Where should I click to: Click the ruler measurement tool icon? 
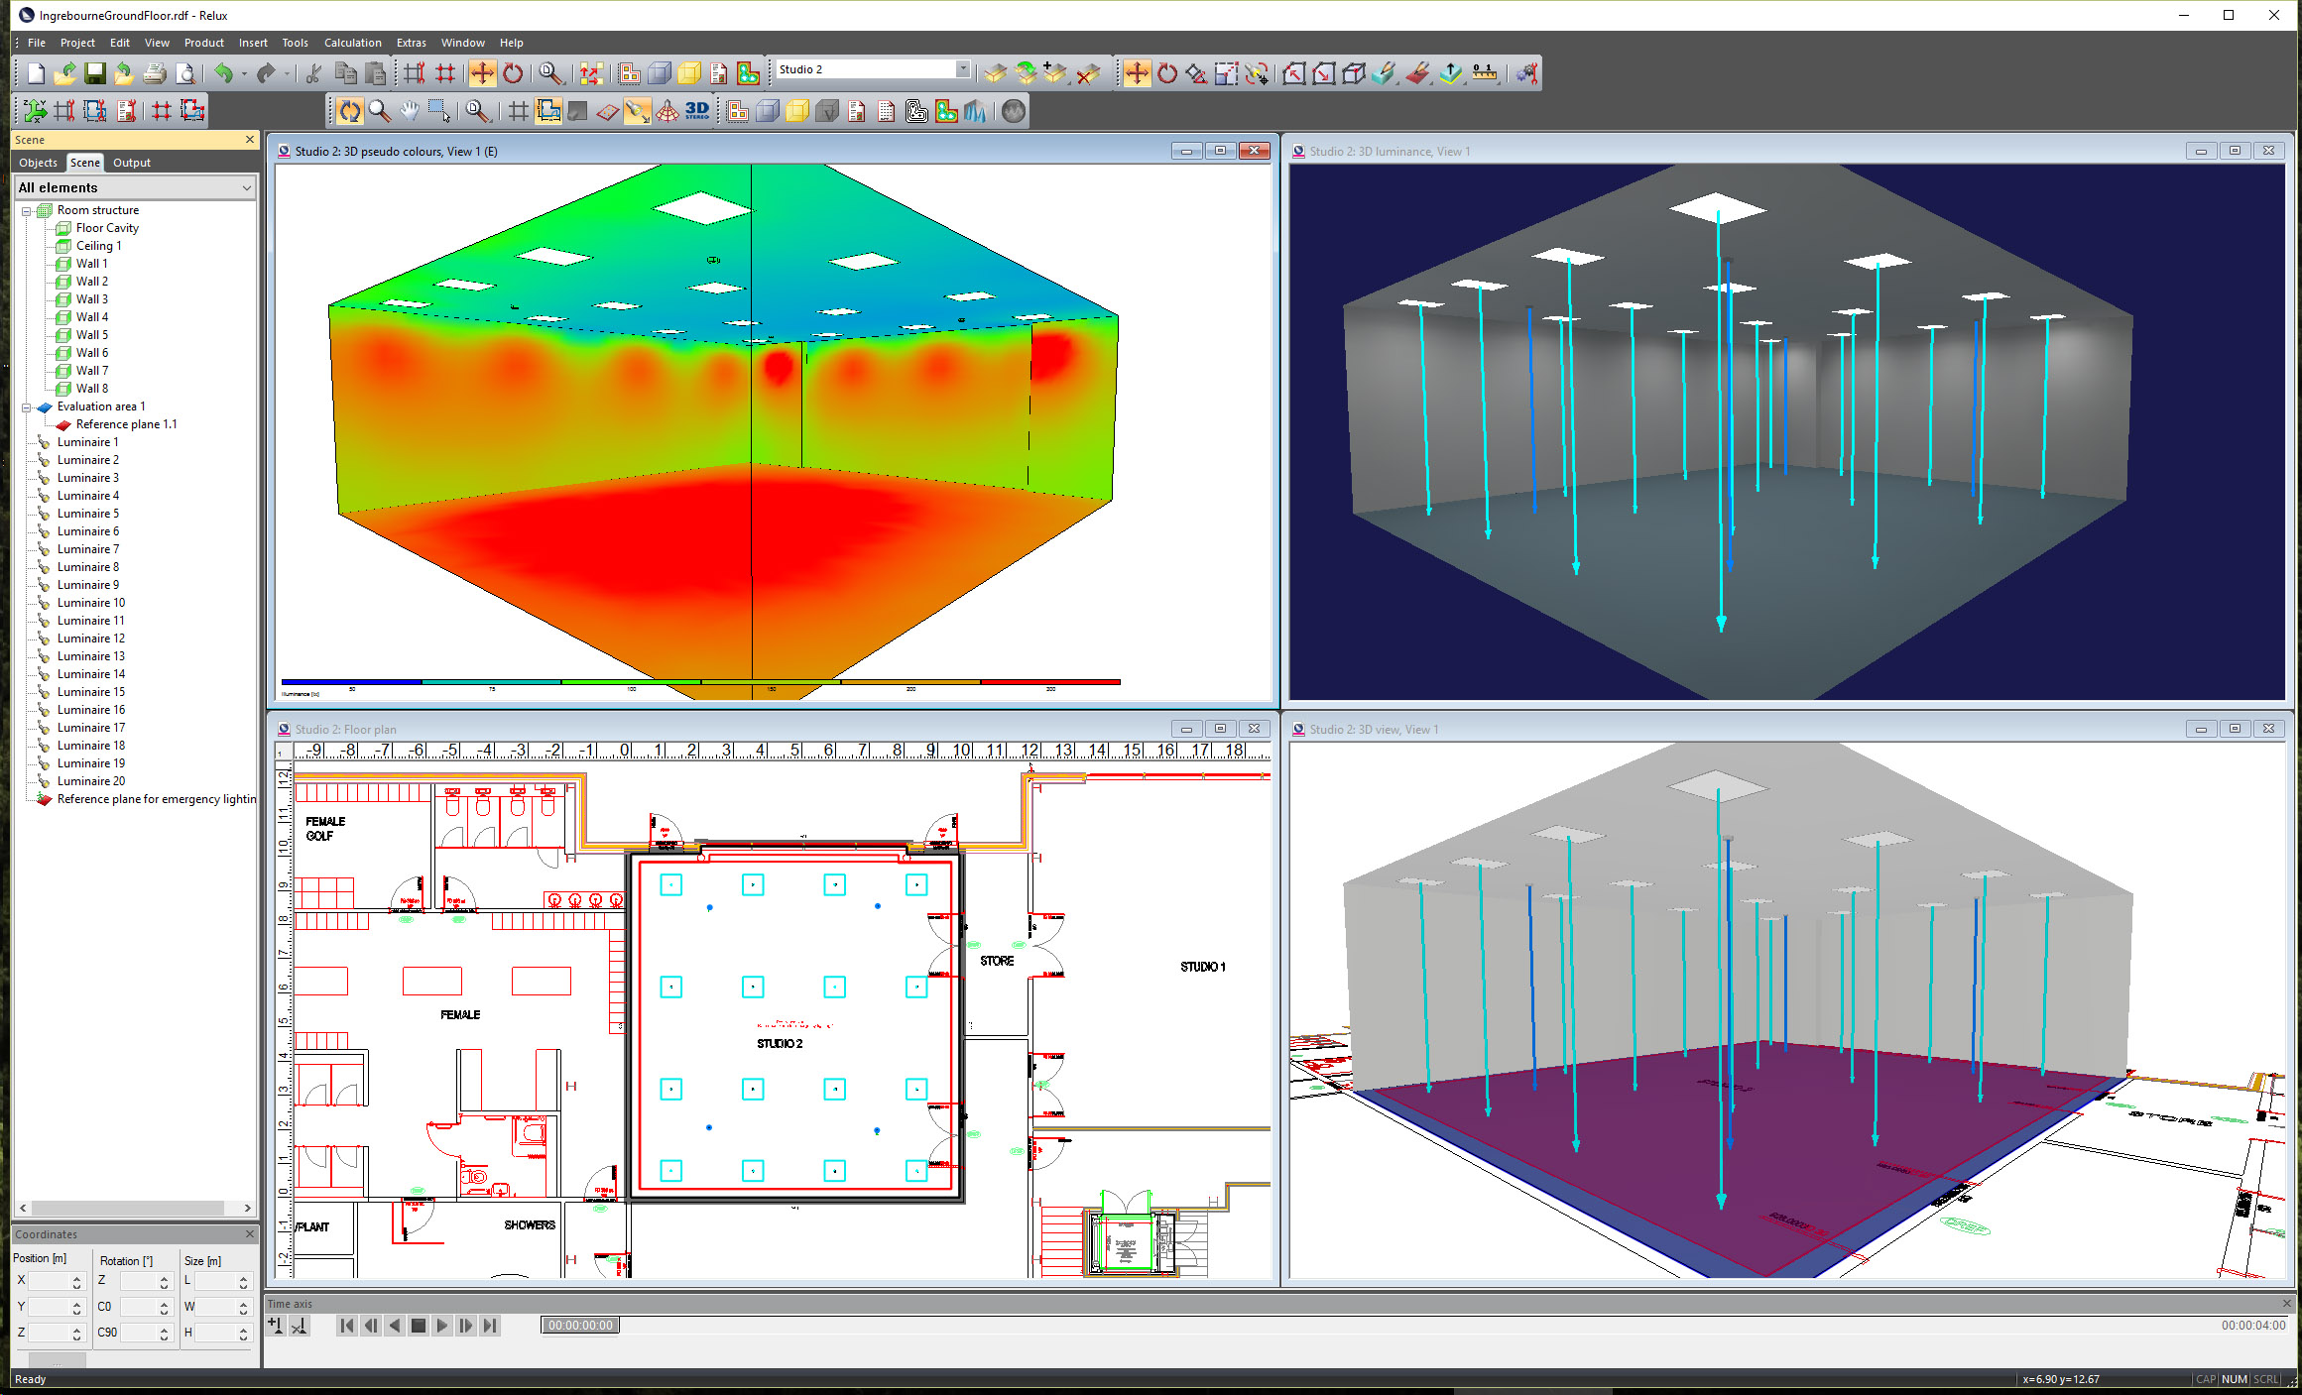1484,73
